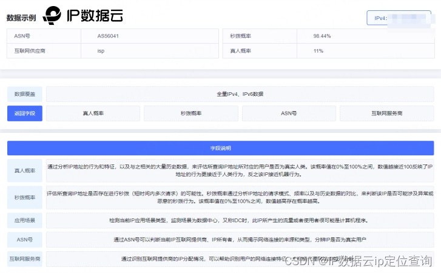Screen dimensions: 441x273
Task: Click the 互联网服务商 return field box
Action: tap(387, 113)
